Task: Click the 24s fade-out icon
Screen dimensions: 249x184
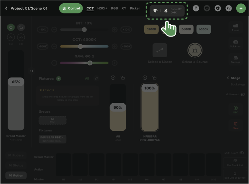Action: click(x=21, y=37)
